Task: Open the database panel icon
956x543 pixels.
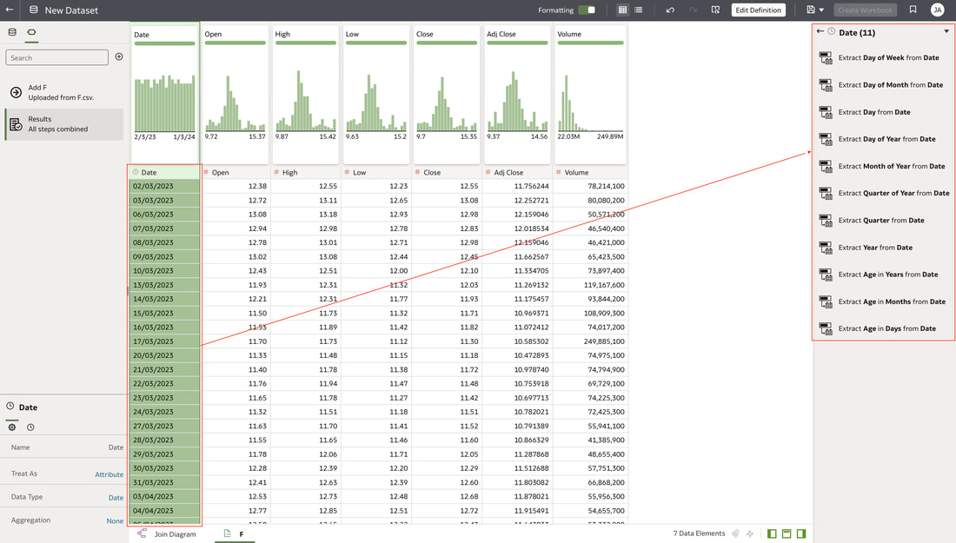Action: pos(12,31)
